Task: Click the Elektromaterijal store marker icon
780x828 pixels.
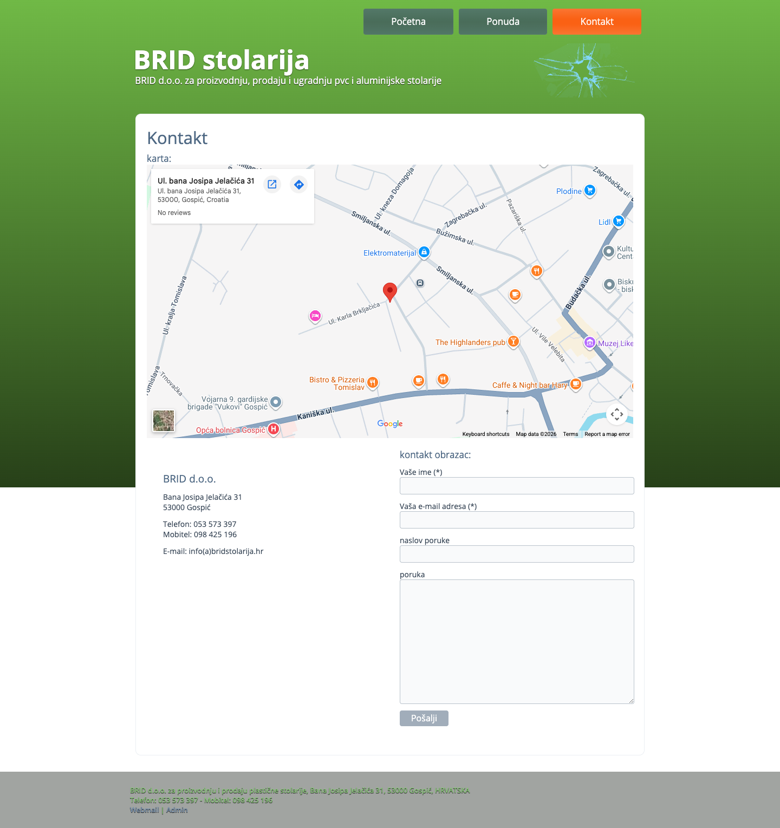Action: click(x=424, y=252)
